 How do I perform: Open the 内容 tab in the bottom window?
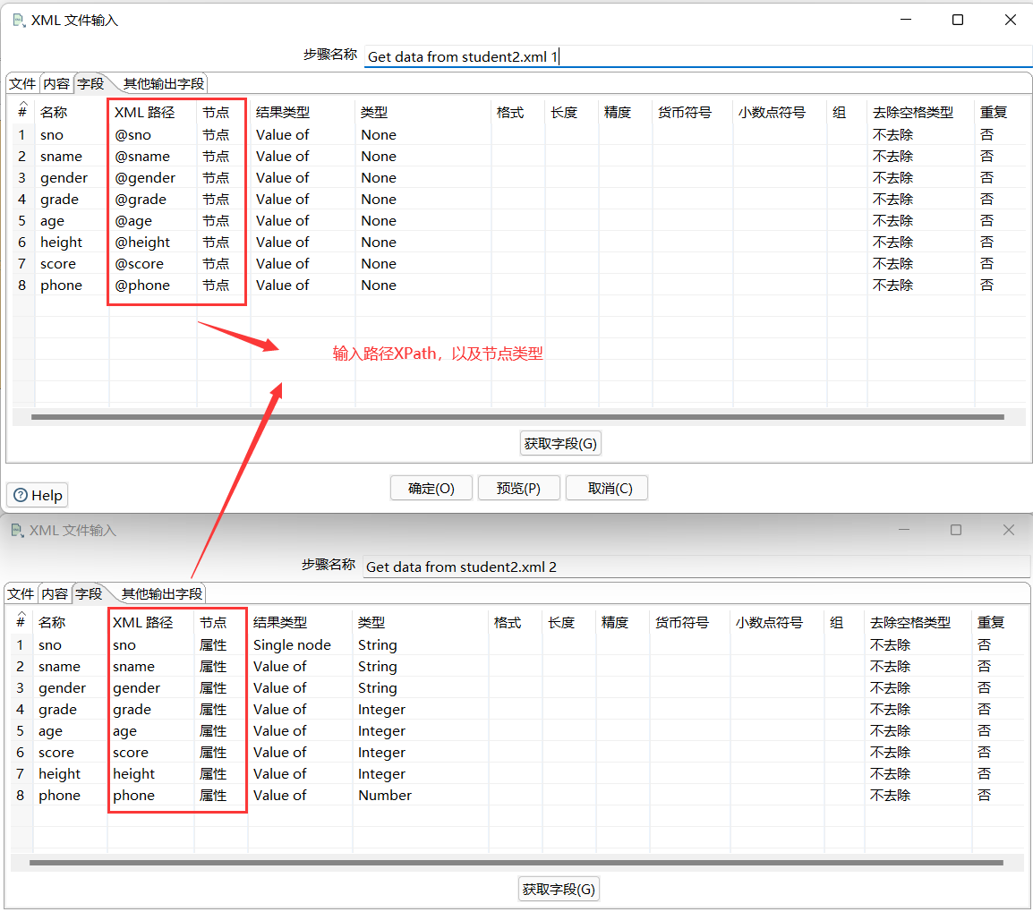[x=55, y=593]
